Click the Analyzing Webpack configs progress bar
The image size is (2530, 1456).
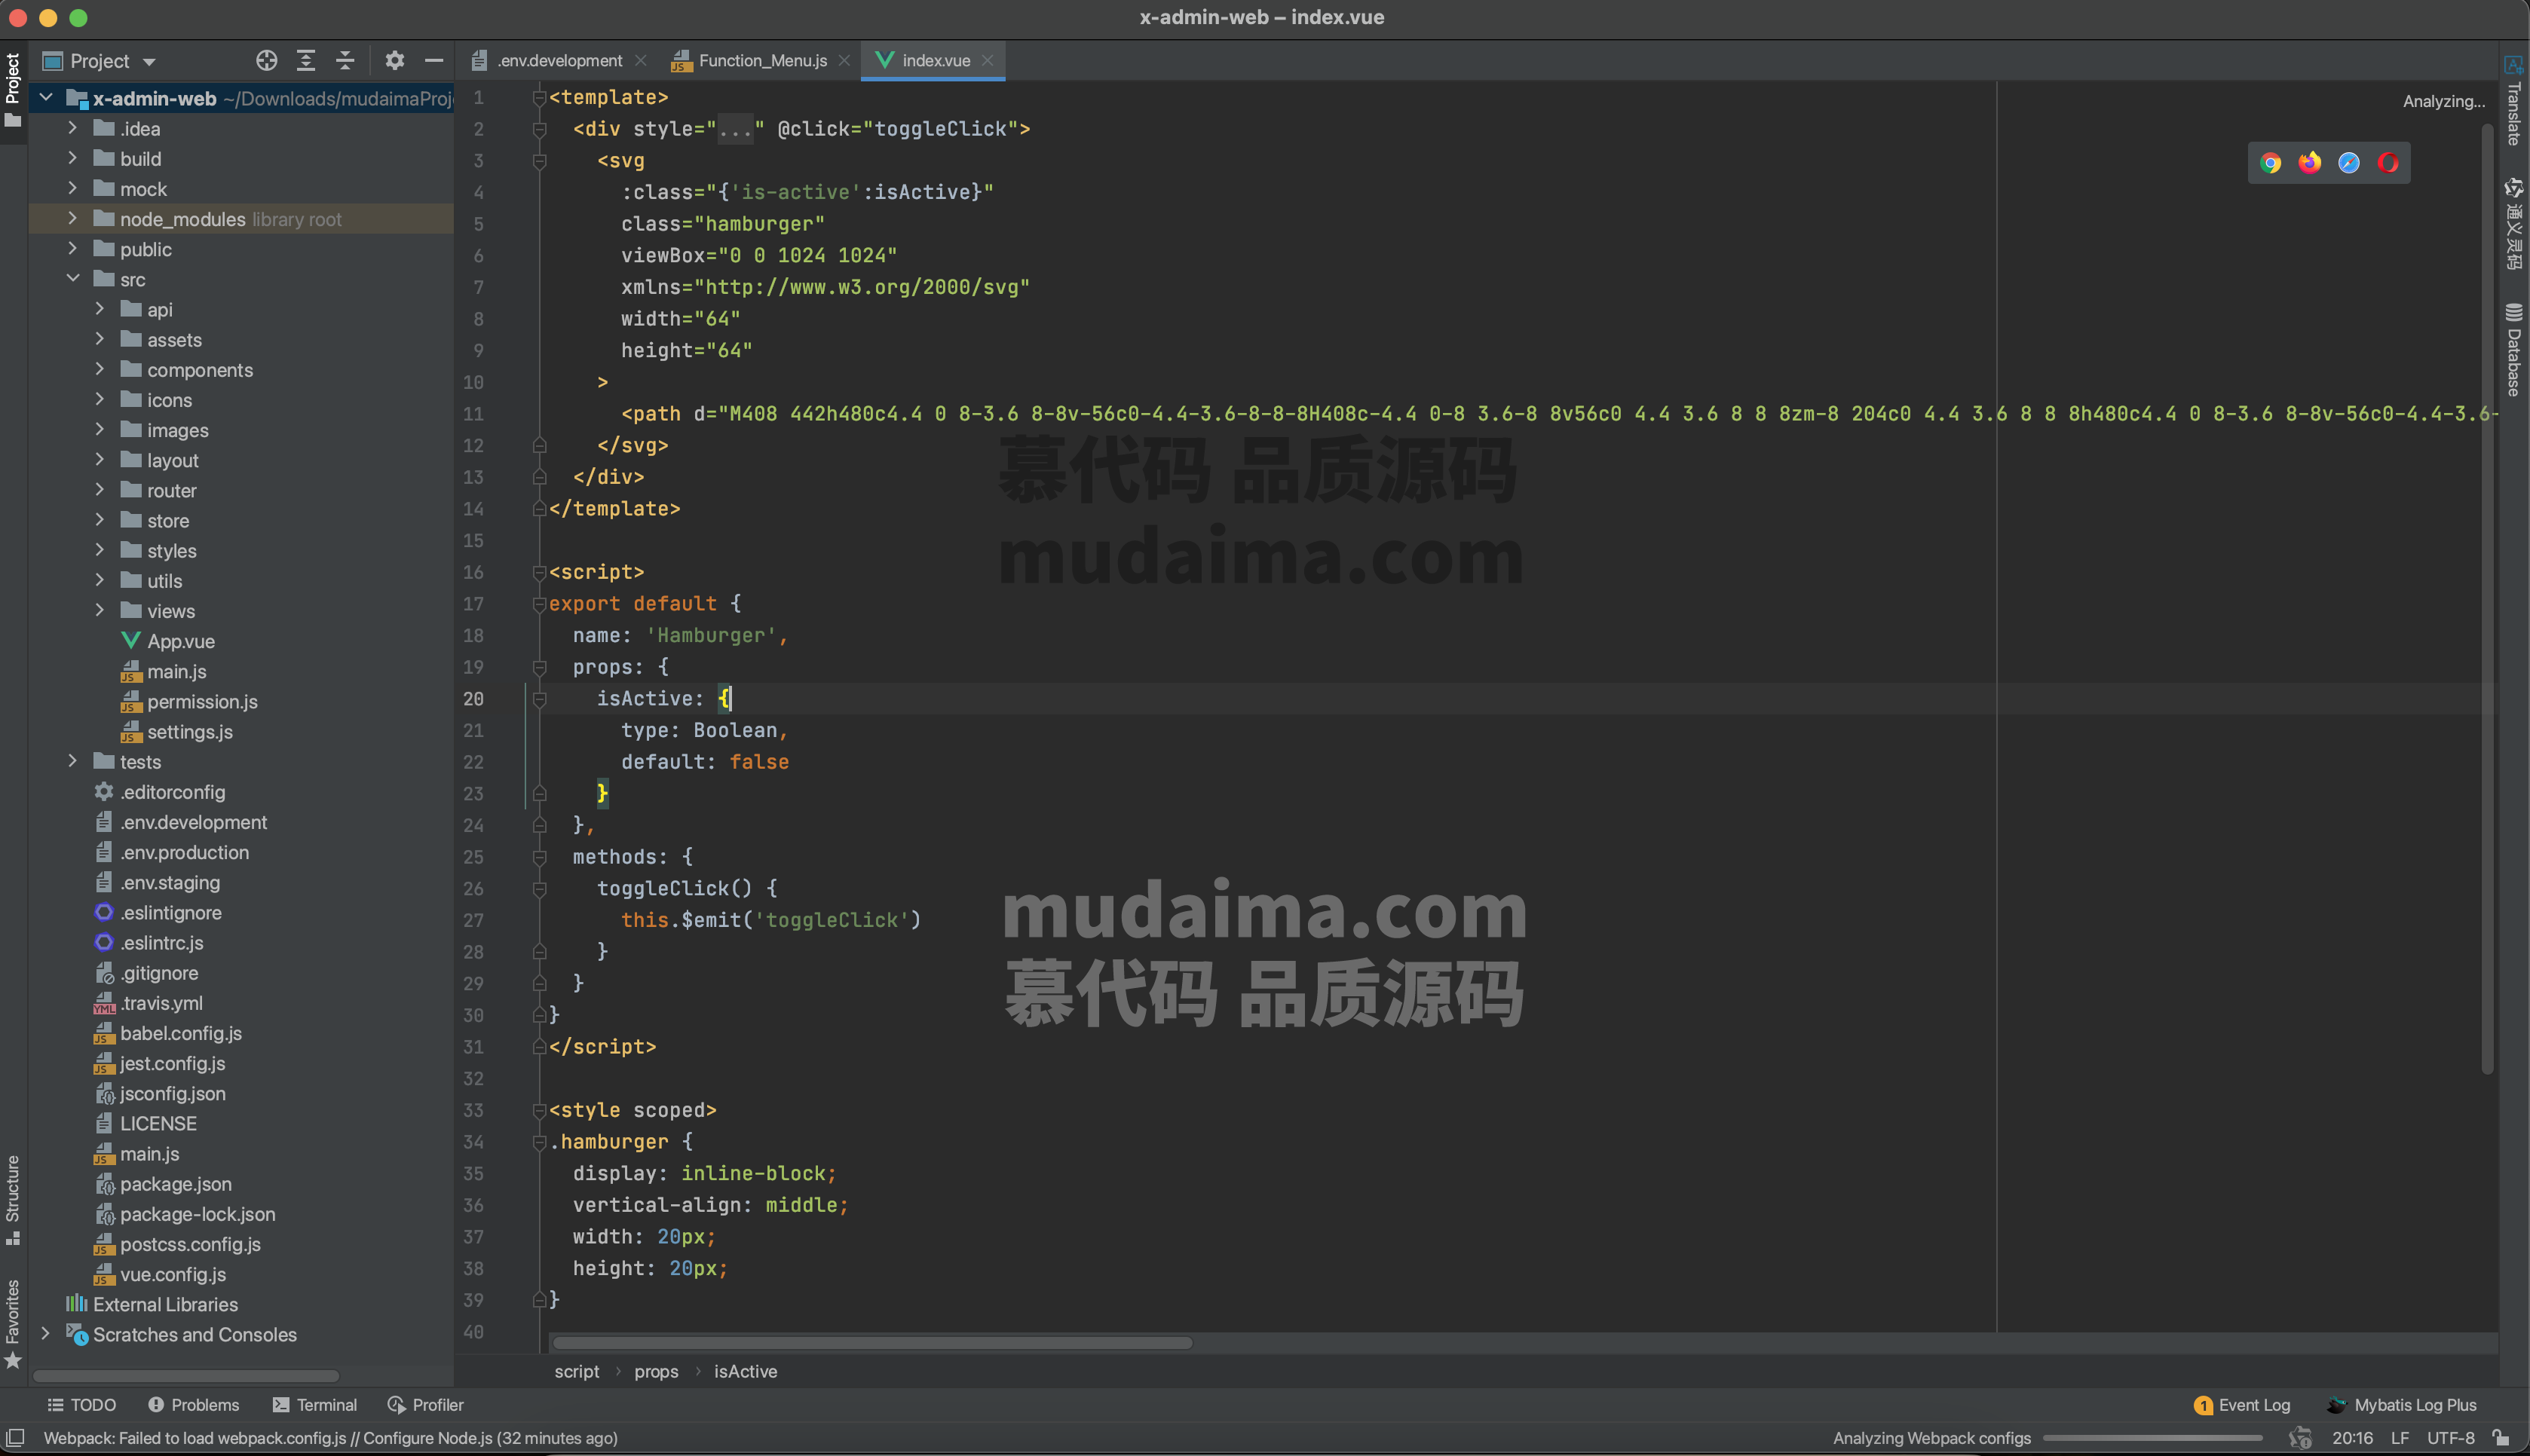click(x=2153, y=1438)
